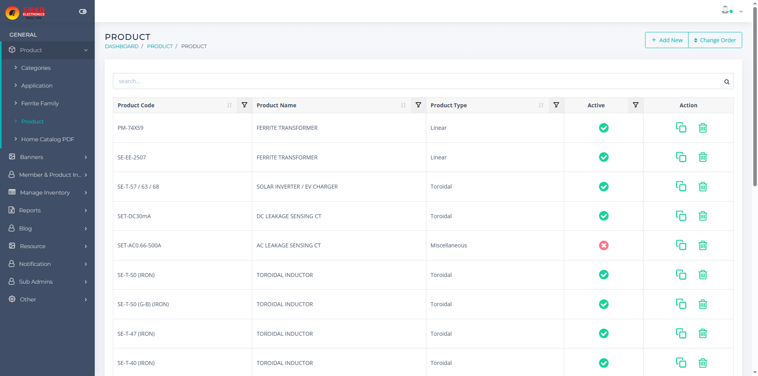This screenshot has width=758, height=376.
Task: Sort by Product Type column arrows
Action: click(x=541, y=105)
